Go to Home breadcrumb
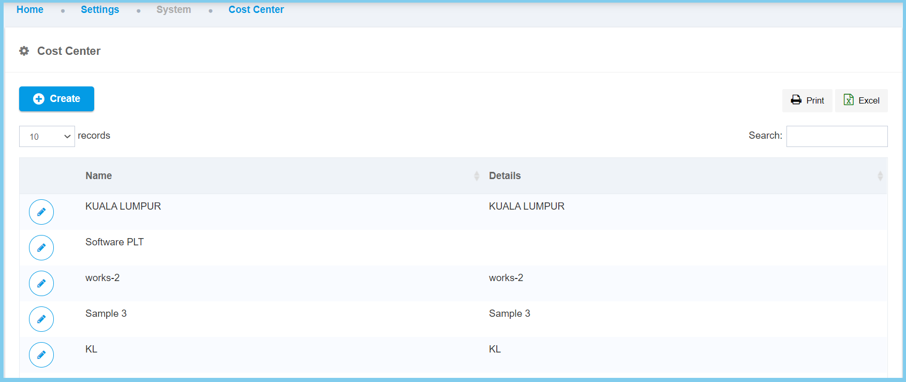906x382 pixels. pos(30,10)
